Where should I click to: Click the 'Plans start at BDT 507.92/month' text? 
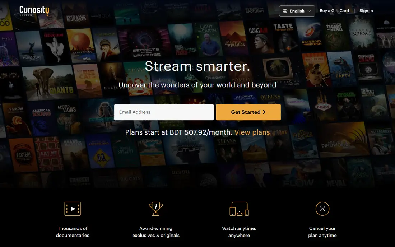(179, 132)
